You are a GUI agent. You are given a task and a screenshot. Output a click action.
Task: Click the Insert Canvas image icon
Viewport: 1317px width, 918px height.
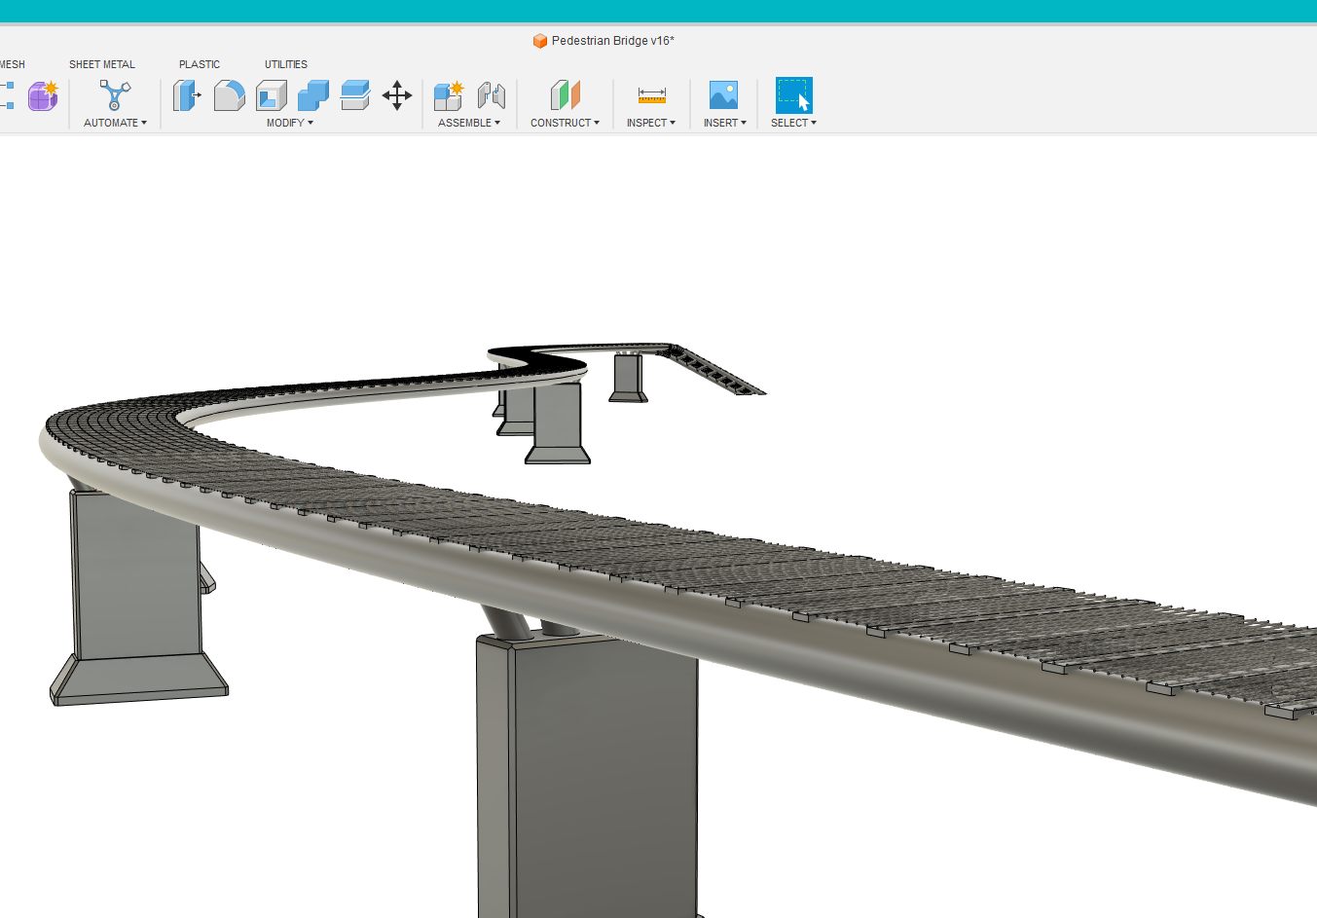723,95
